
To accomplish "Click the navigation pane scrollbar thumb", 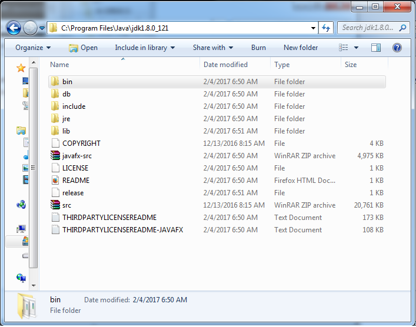I will click(33, 168).
